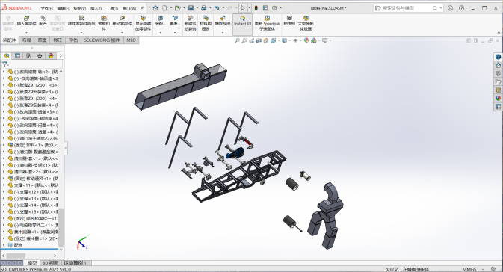Expand the 清扫器-套<1> component node

tap(4, 158)
